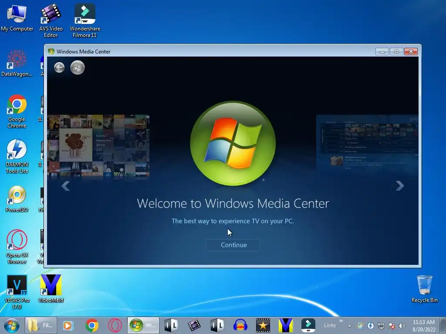Open Opera GX from the taskbar
Viewport: 446px width, 334px height.
tap(115, 325)
